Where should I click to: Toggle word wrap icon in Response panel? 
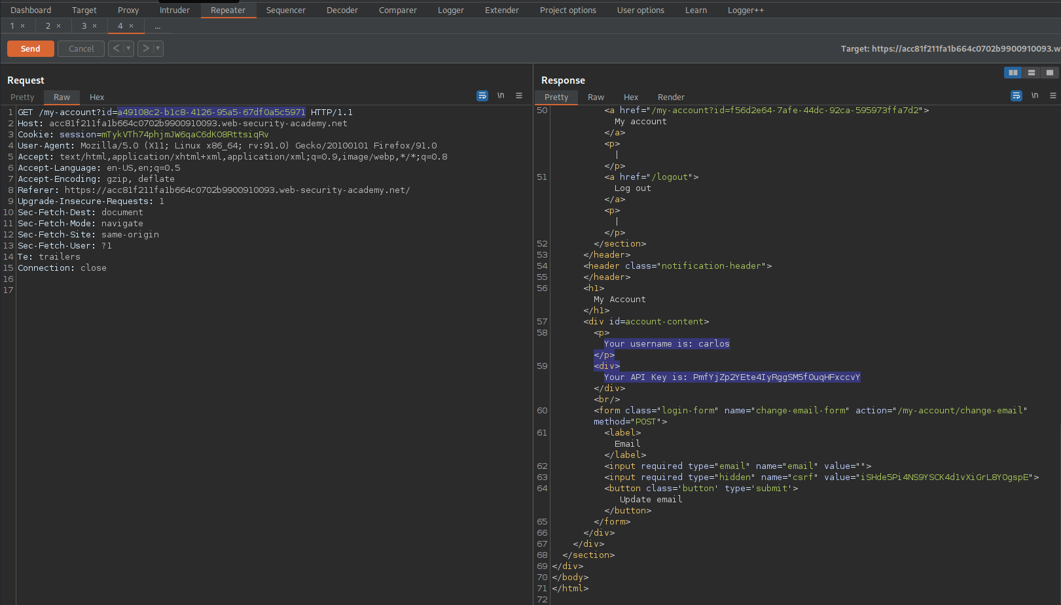pos(1016,96)
